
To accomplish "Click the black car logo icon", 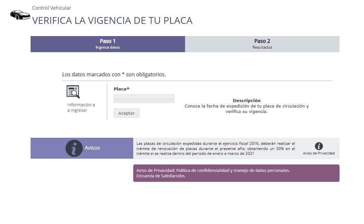I will 20,15.
